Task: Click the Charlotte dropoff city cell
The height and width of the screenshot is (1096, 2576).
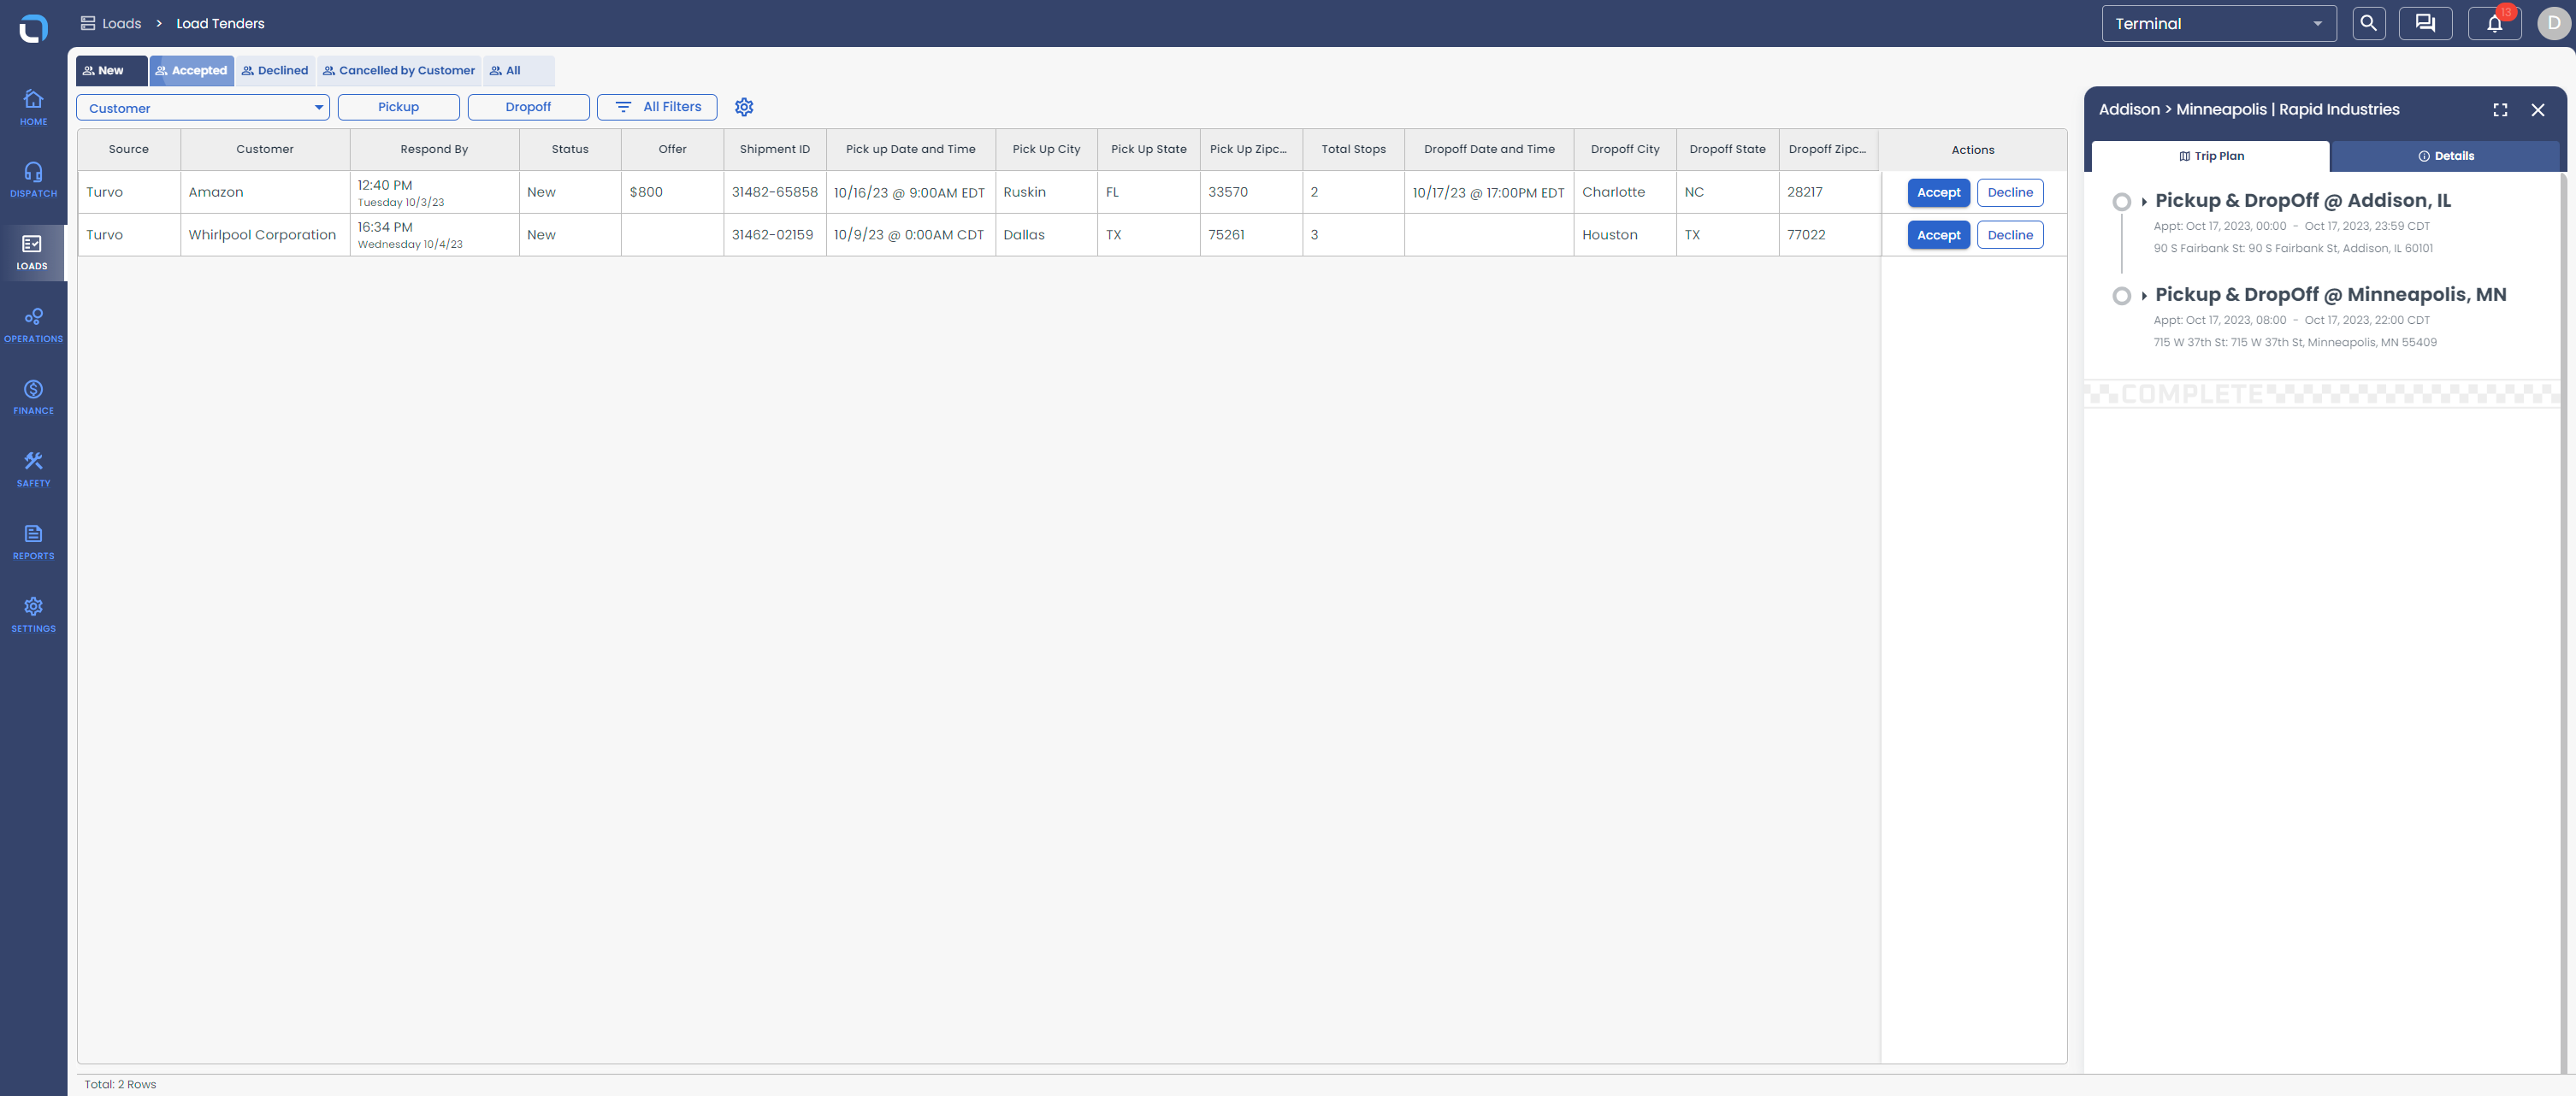Action: point(1625,192)
